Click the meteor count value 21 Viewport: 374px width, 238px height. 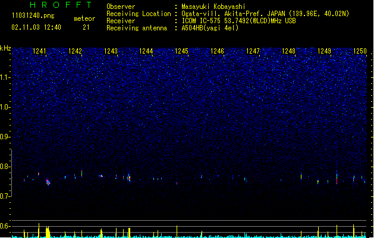pyautogui.click(x=86, y=27)
